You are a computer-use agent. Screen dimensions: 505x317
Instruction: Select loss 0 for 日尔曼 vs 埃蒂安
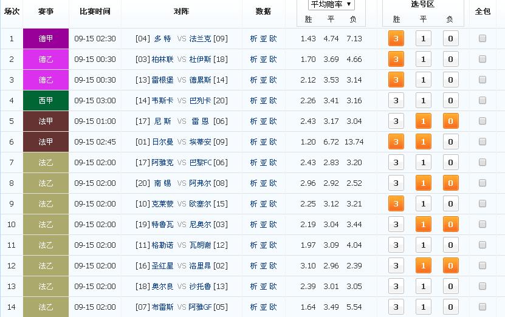point(450,141)
